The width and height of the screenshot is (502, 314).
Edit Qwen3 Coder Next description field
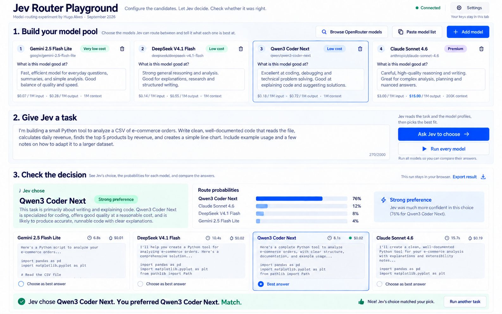(x=311, y=79)
